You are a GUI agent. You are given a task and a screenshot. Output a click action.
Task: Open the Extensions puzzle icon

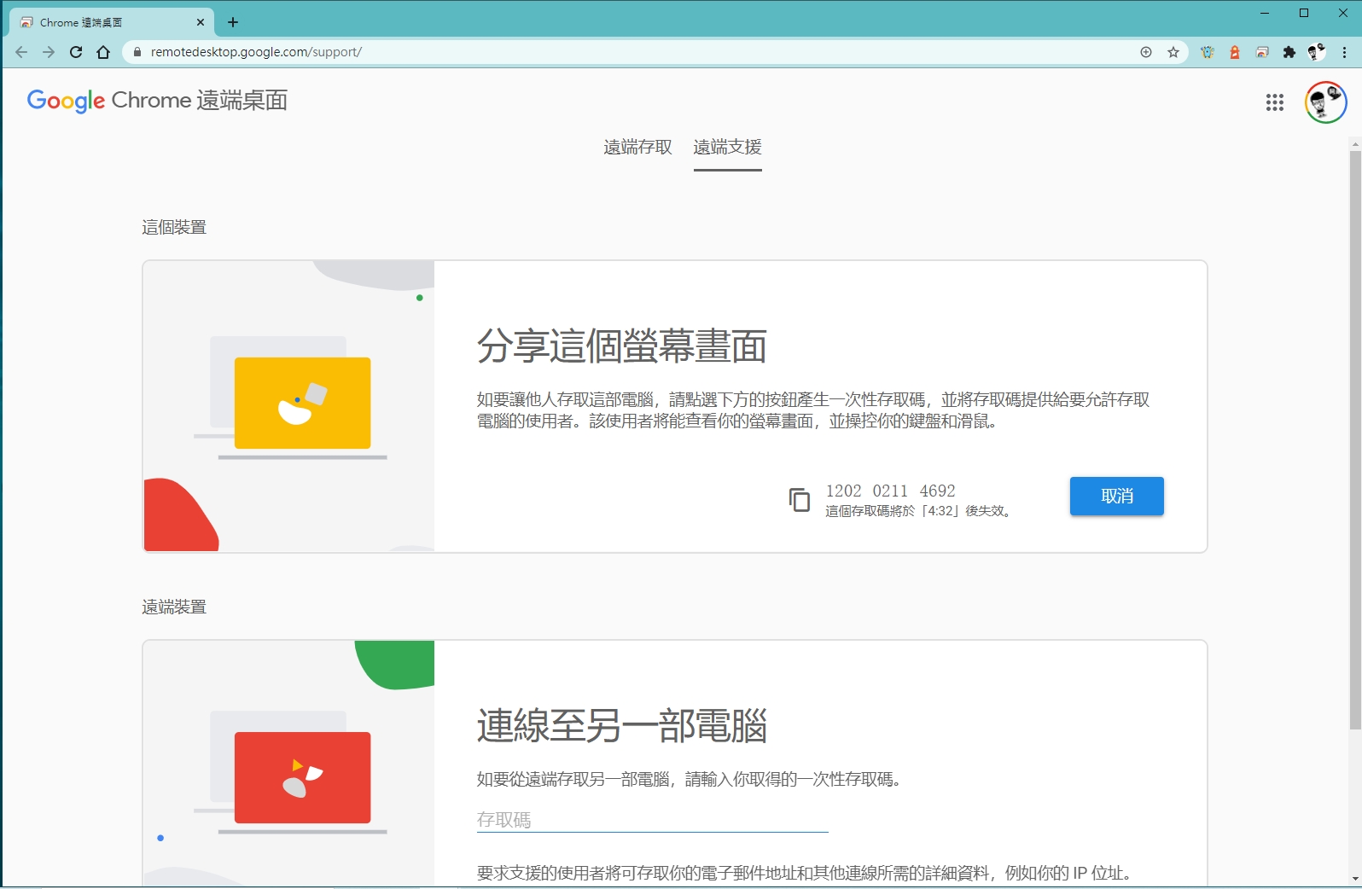tap(1289, 52)
